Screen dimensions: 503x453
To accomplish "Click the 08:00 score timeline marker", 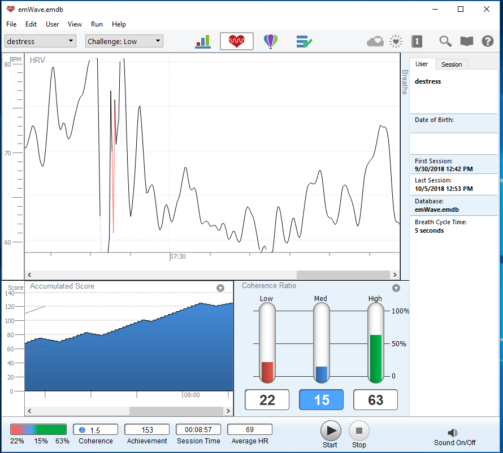I will pos(192,395).
